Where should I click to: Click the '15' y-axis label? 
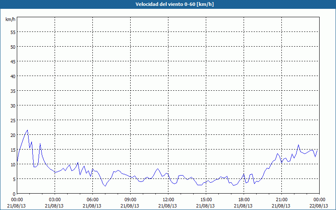[x=13, y=150]
